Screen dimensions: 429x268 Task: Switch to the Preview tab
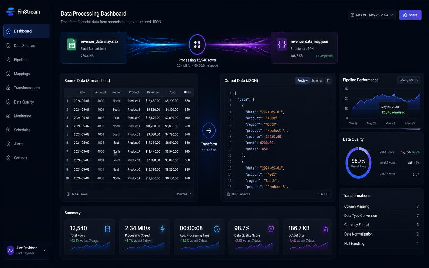tap(302, 81)
